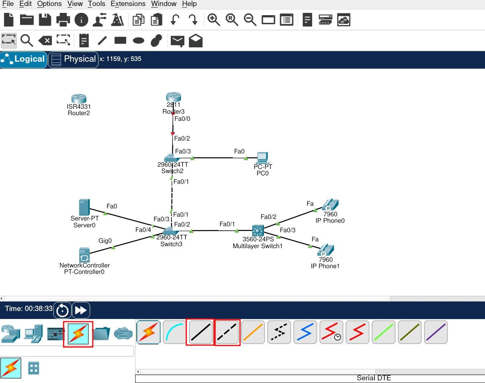Open the Tools menu
Screen dimensions: 485x383
click(96, 4)
